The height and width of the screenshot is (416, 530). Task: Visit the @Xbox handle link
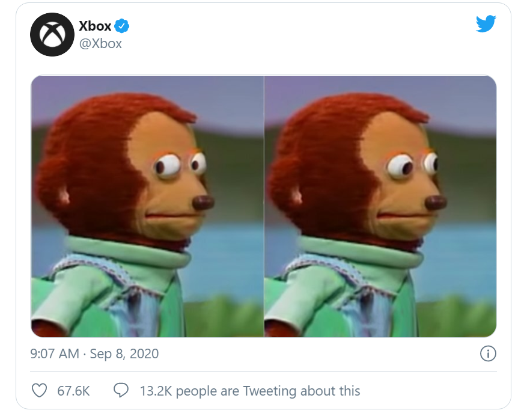[100, 43]
